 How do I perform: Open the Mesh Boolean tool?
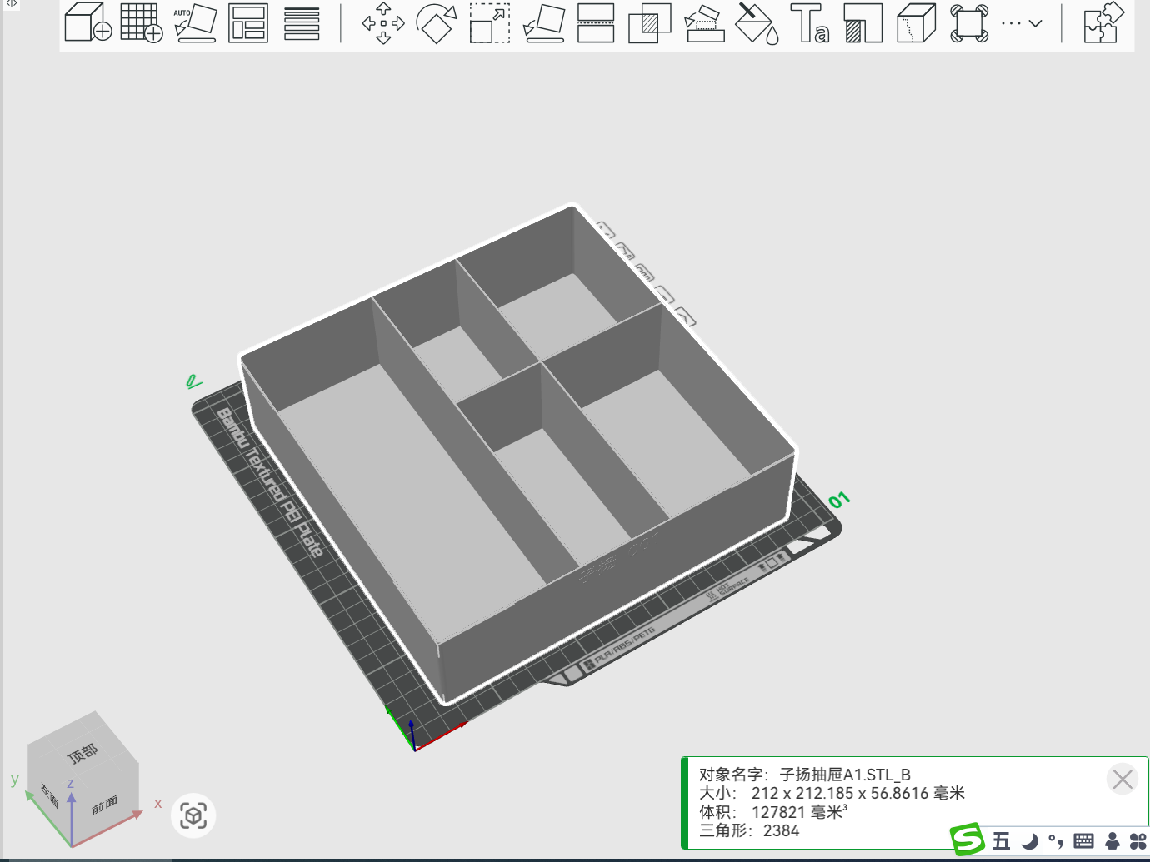(650, 23)
